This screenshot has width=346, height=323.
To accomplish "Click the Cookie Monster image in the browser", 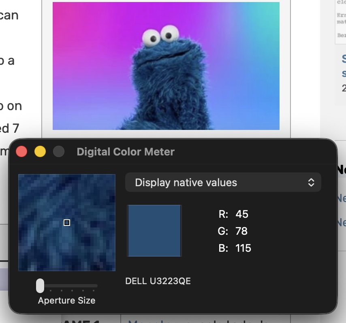I will click(166, 66).
